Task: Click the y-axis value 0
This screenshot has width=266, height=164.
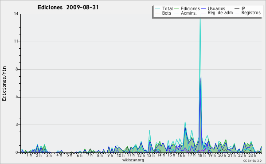Action: click(x=17, y=152)
